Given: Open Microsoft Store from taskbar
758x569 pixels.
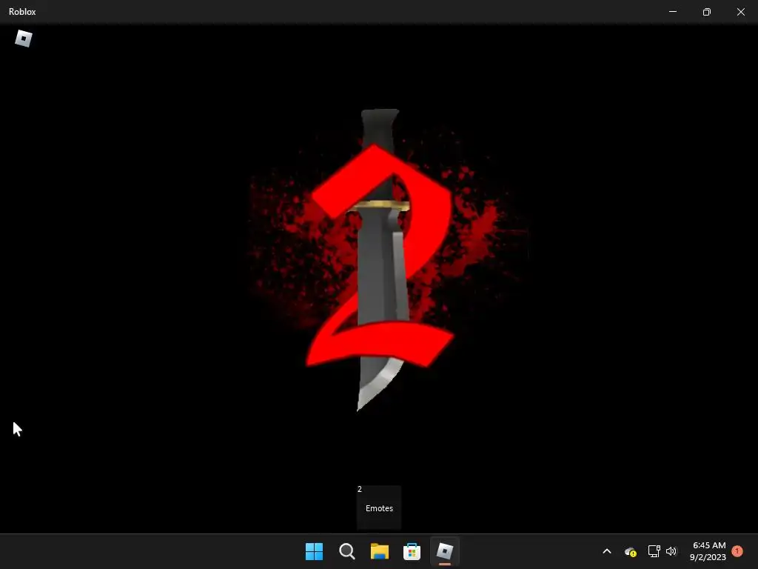Looking at the screenshot, I should pyautogui.click(x=412, y=551).
